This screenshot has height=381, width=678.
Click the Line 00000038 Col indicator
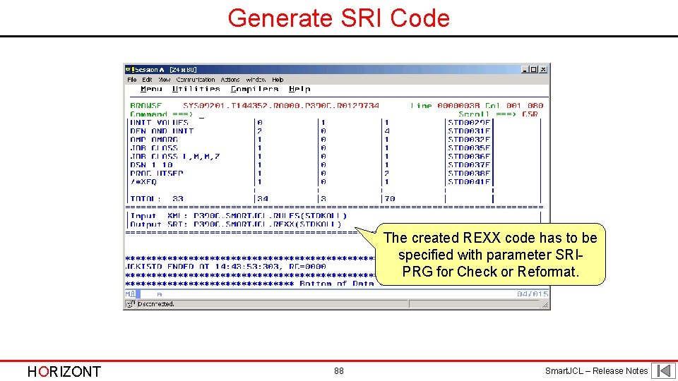(477, 106)
